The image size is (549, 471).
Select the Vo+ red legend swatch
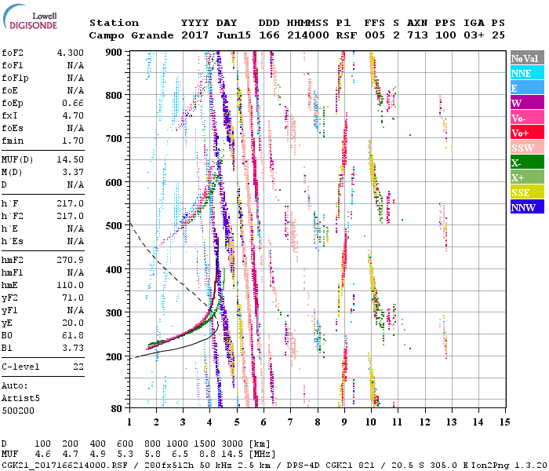(527, 133)
